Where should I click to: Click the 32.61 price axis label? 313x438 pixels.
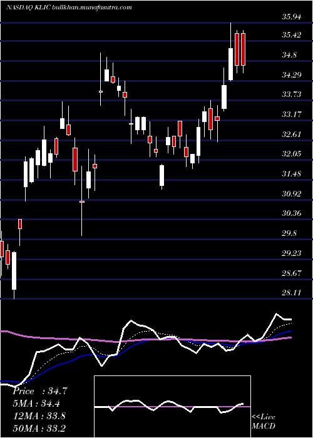[x=292, y=134]
